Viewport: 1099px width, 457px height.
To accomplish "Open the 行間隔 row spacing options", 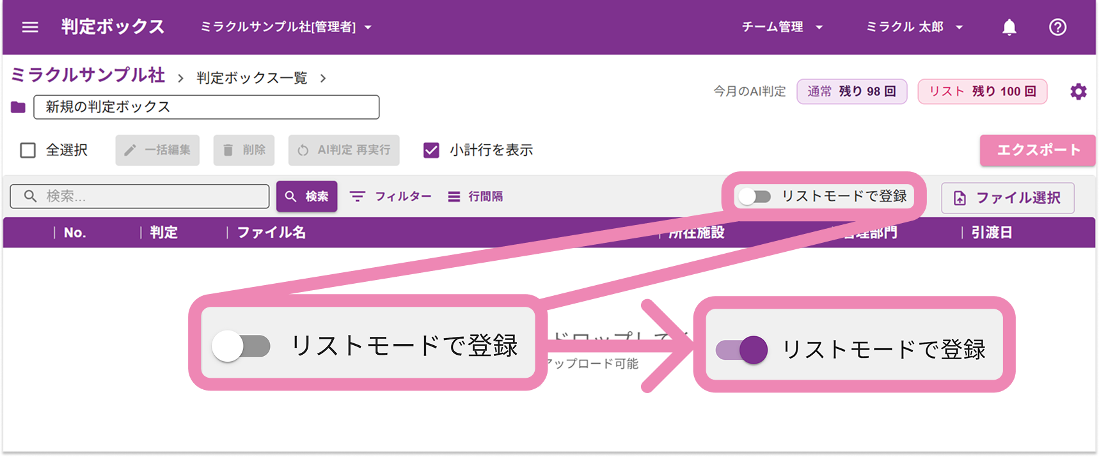I will pos(475,196).
